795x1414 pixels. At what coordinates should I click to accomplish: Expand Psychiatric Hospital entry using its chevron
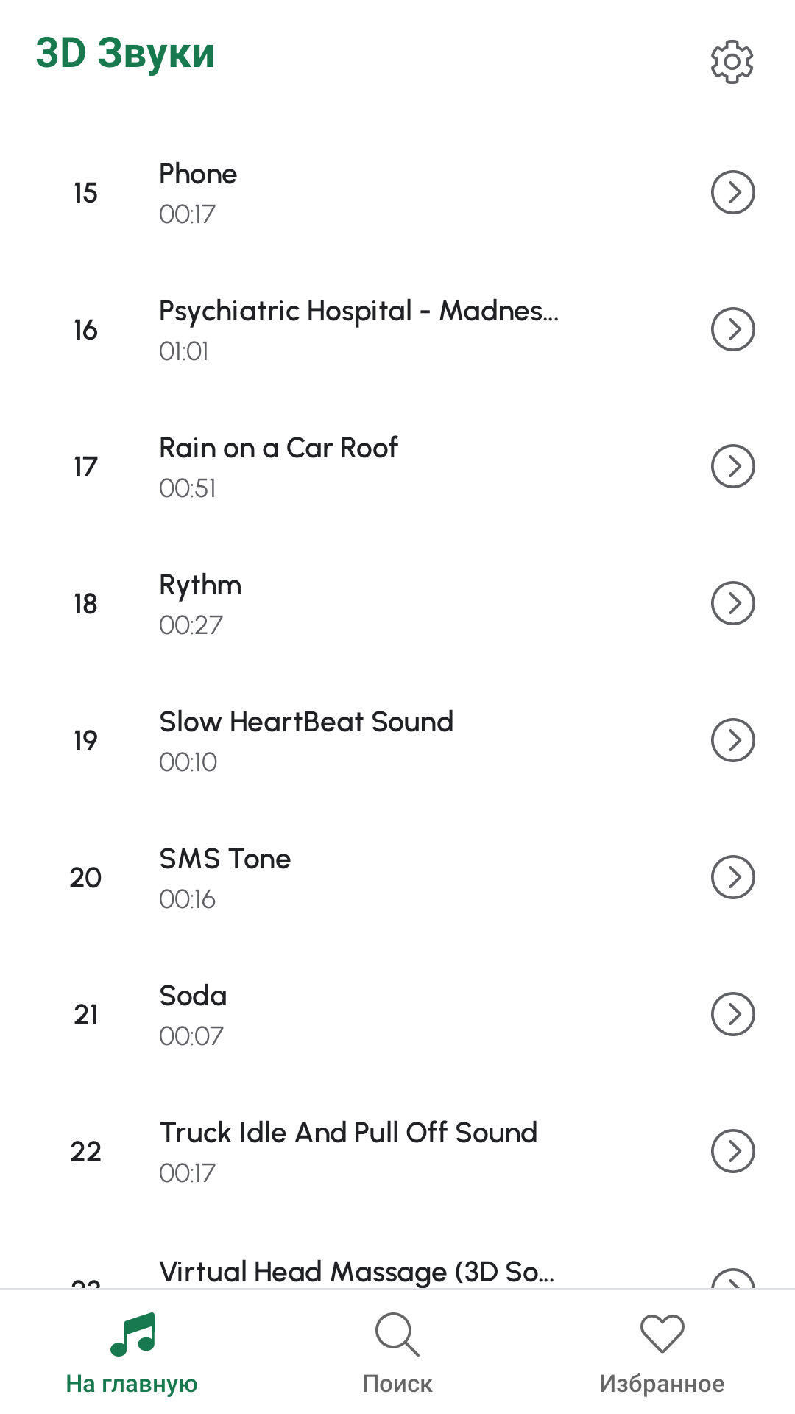point(732,329)
